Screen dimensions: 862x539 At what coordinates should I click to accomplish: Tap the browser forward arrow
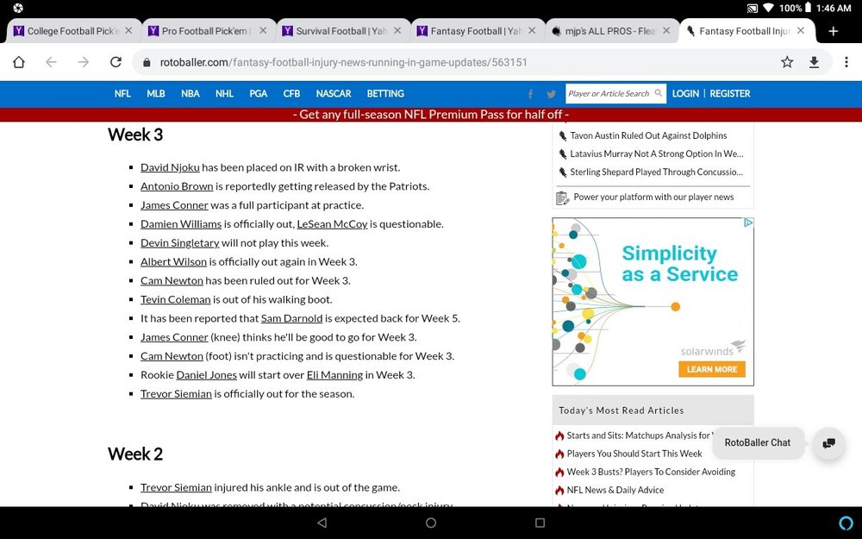[x=84, y=62]
